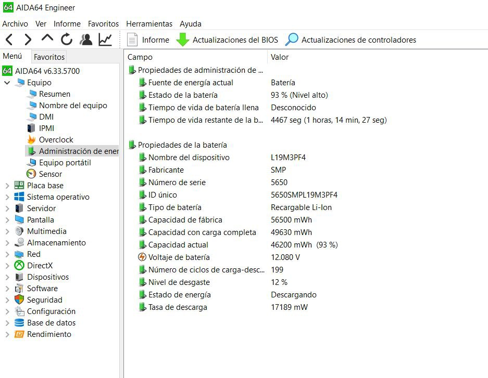488x378 pixels.
Task: Click the Software tree icon
Action: (x=19, y=288)
